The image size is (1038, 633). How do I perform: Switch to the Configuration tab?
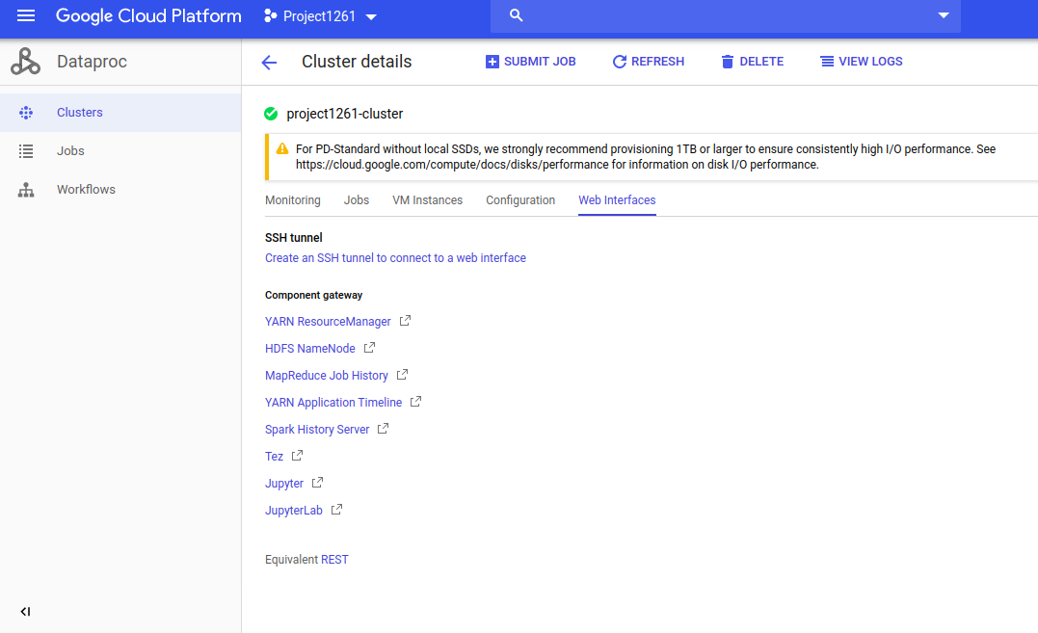(520, 200)
